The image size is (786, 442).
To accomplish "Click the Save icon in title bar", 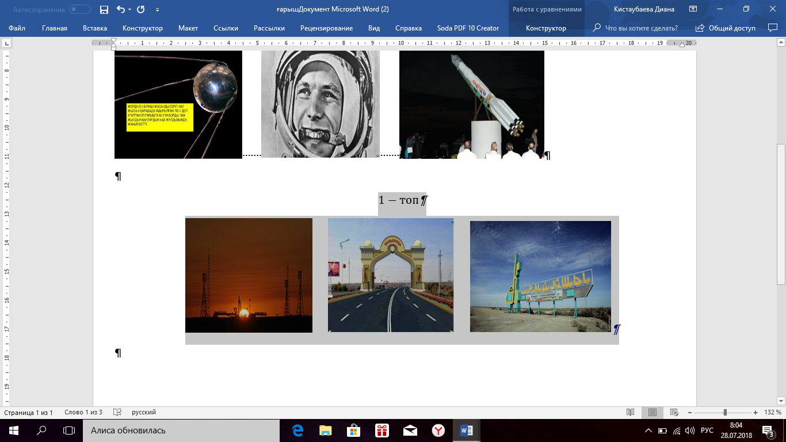I will point(104,9).
